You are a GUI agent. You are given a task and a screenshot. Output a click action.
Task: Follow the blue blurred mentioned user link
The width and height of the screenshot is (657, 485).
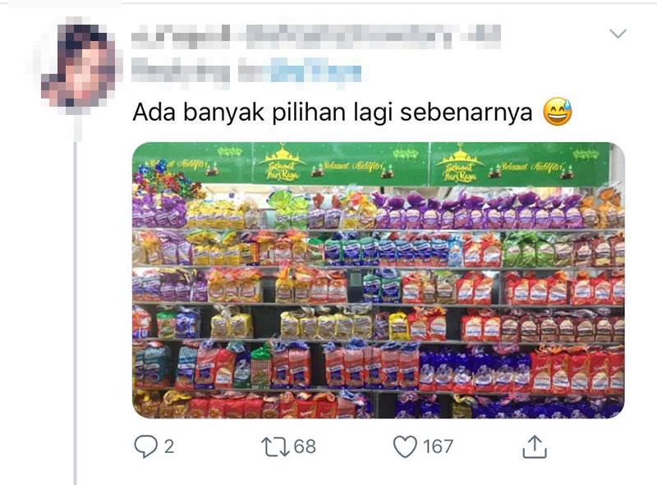pyautogui.click(x=315, y=71)
